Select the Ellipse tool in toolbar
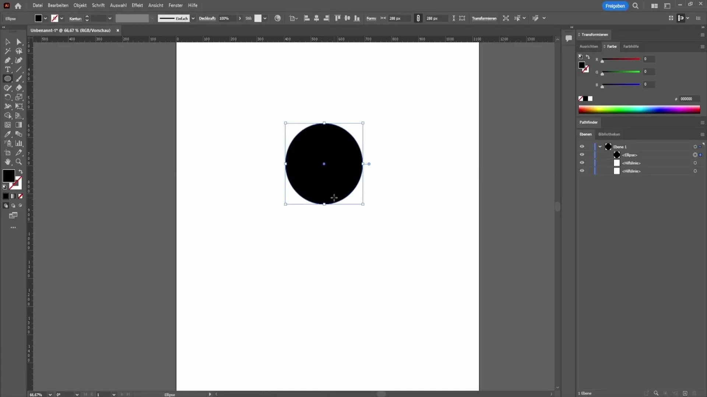The width and height of the screenshot is (707, 397). click(x=8, y=79)
